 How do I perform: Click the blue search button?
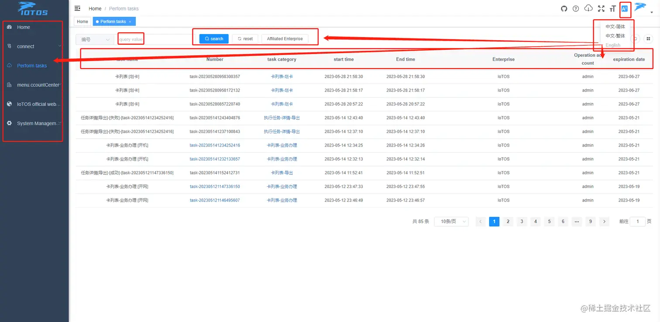pos(214,39)
